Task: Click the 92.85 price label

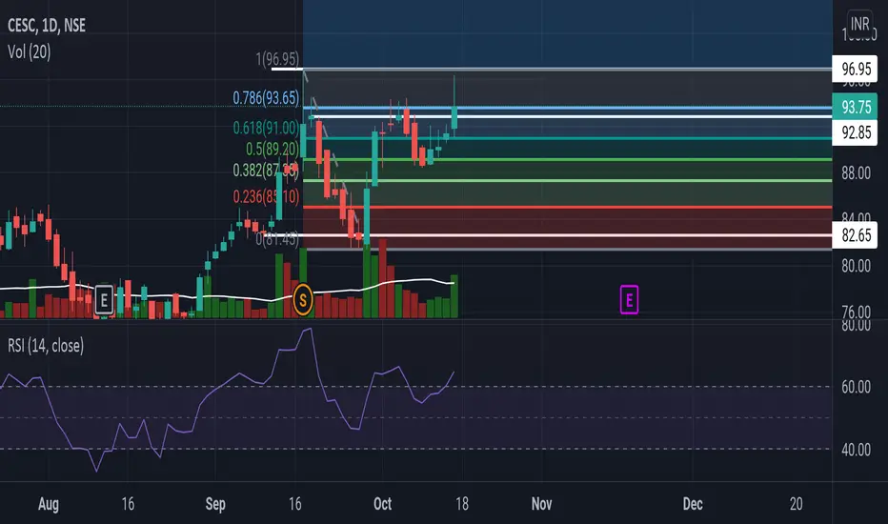Action: point(856,132)
